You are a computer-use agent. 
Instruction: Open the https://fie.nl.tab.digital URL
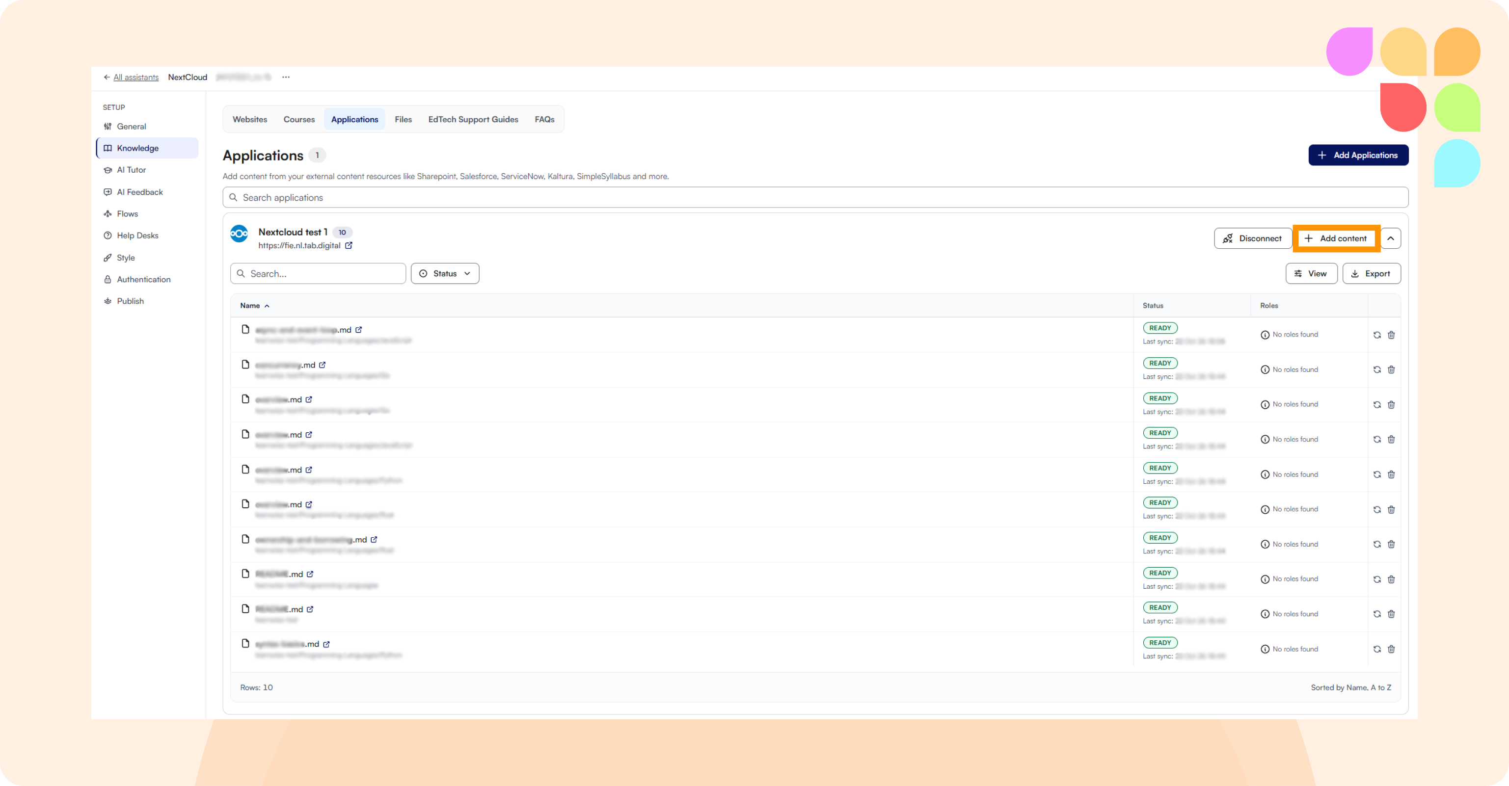tap(299, 246)
